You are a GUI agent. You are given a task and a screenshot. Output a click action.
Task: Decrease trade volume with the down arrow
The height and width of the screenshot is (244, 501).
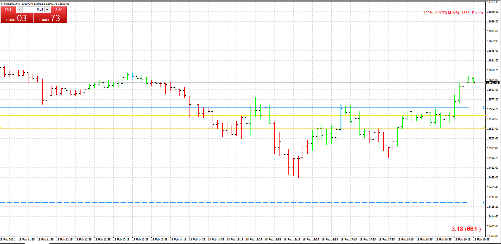click(x=20, y=9)
